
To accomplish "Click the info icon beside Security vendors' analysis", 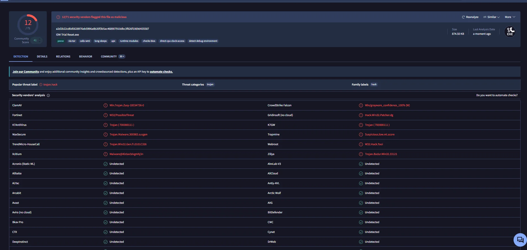I will click(x=48, y=96).
